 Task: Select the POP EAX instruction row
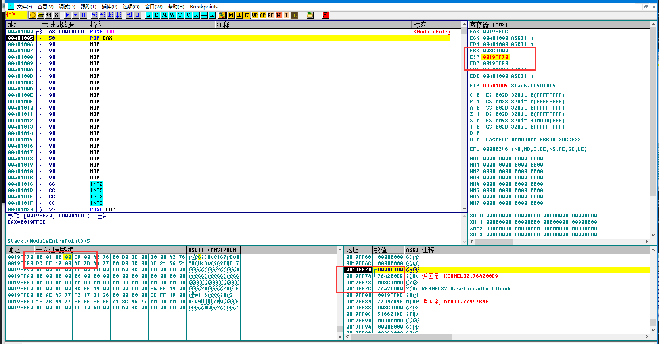(101, 38)
